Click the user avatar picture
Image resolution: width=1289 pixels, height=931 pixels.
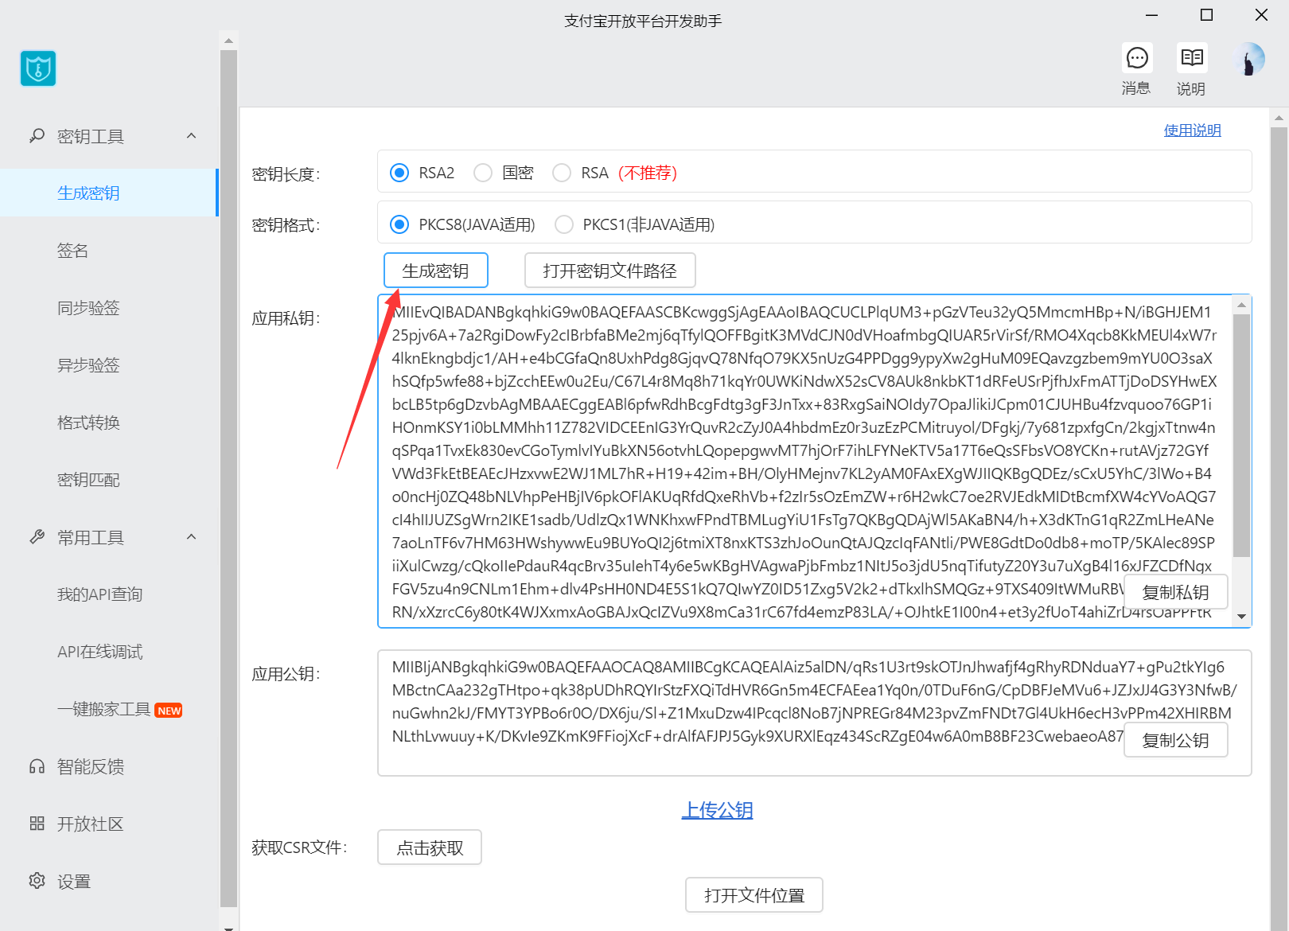coord(1248,59)
